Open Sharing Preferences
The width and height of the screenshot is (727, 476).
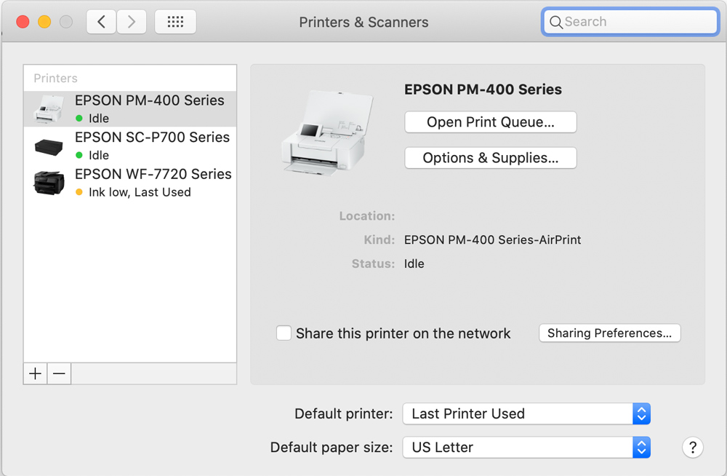(x=609, y=333)
